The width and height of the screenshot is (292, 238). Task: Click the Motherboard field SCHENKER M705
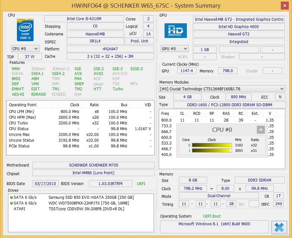click(94, 165)
